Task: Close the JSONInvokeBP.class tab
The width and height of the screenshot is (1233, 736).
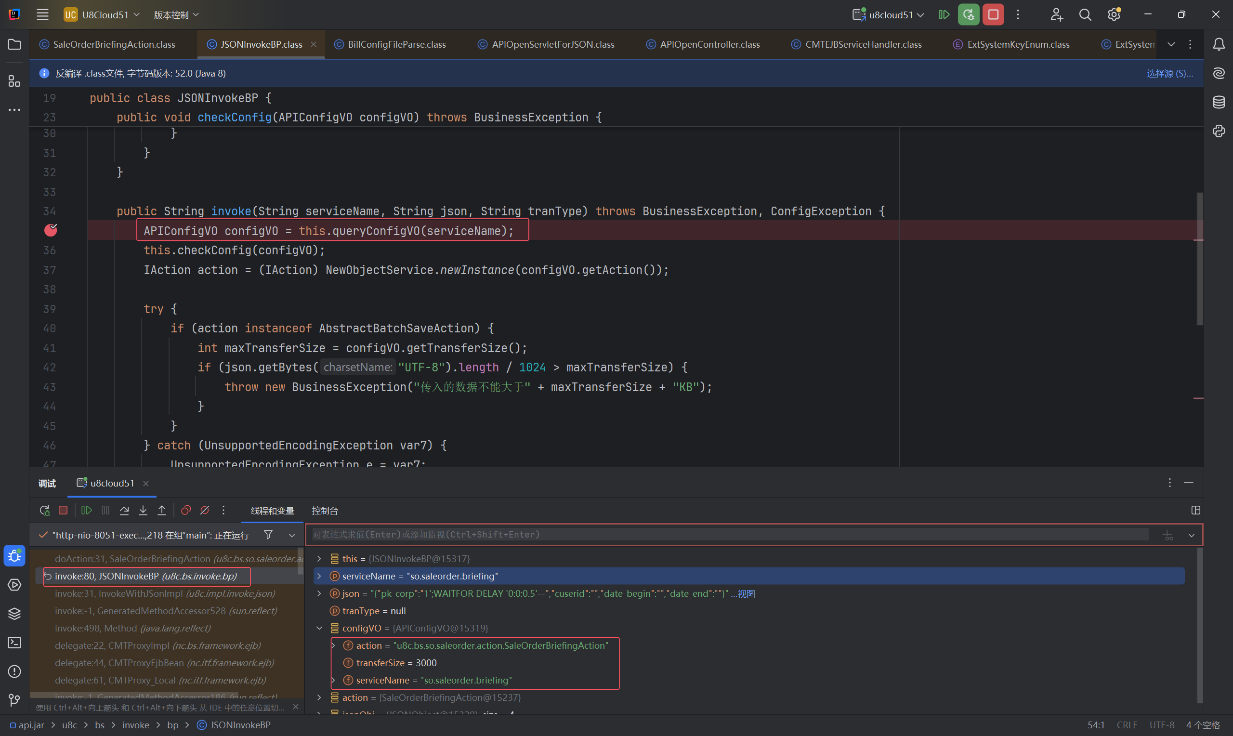Action: [x=314, y=45]
